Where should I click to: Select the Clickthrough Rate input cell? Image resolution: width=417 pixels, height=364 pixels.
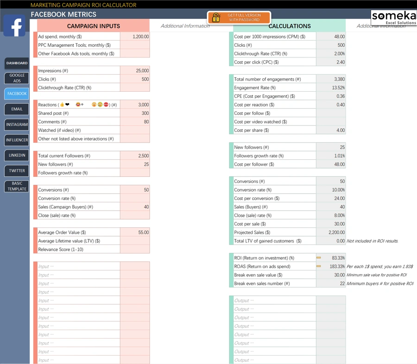click(135, 88)
